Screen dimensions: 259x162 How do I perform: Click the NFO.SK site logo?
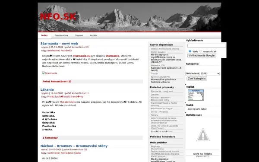coord(58,16)
